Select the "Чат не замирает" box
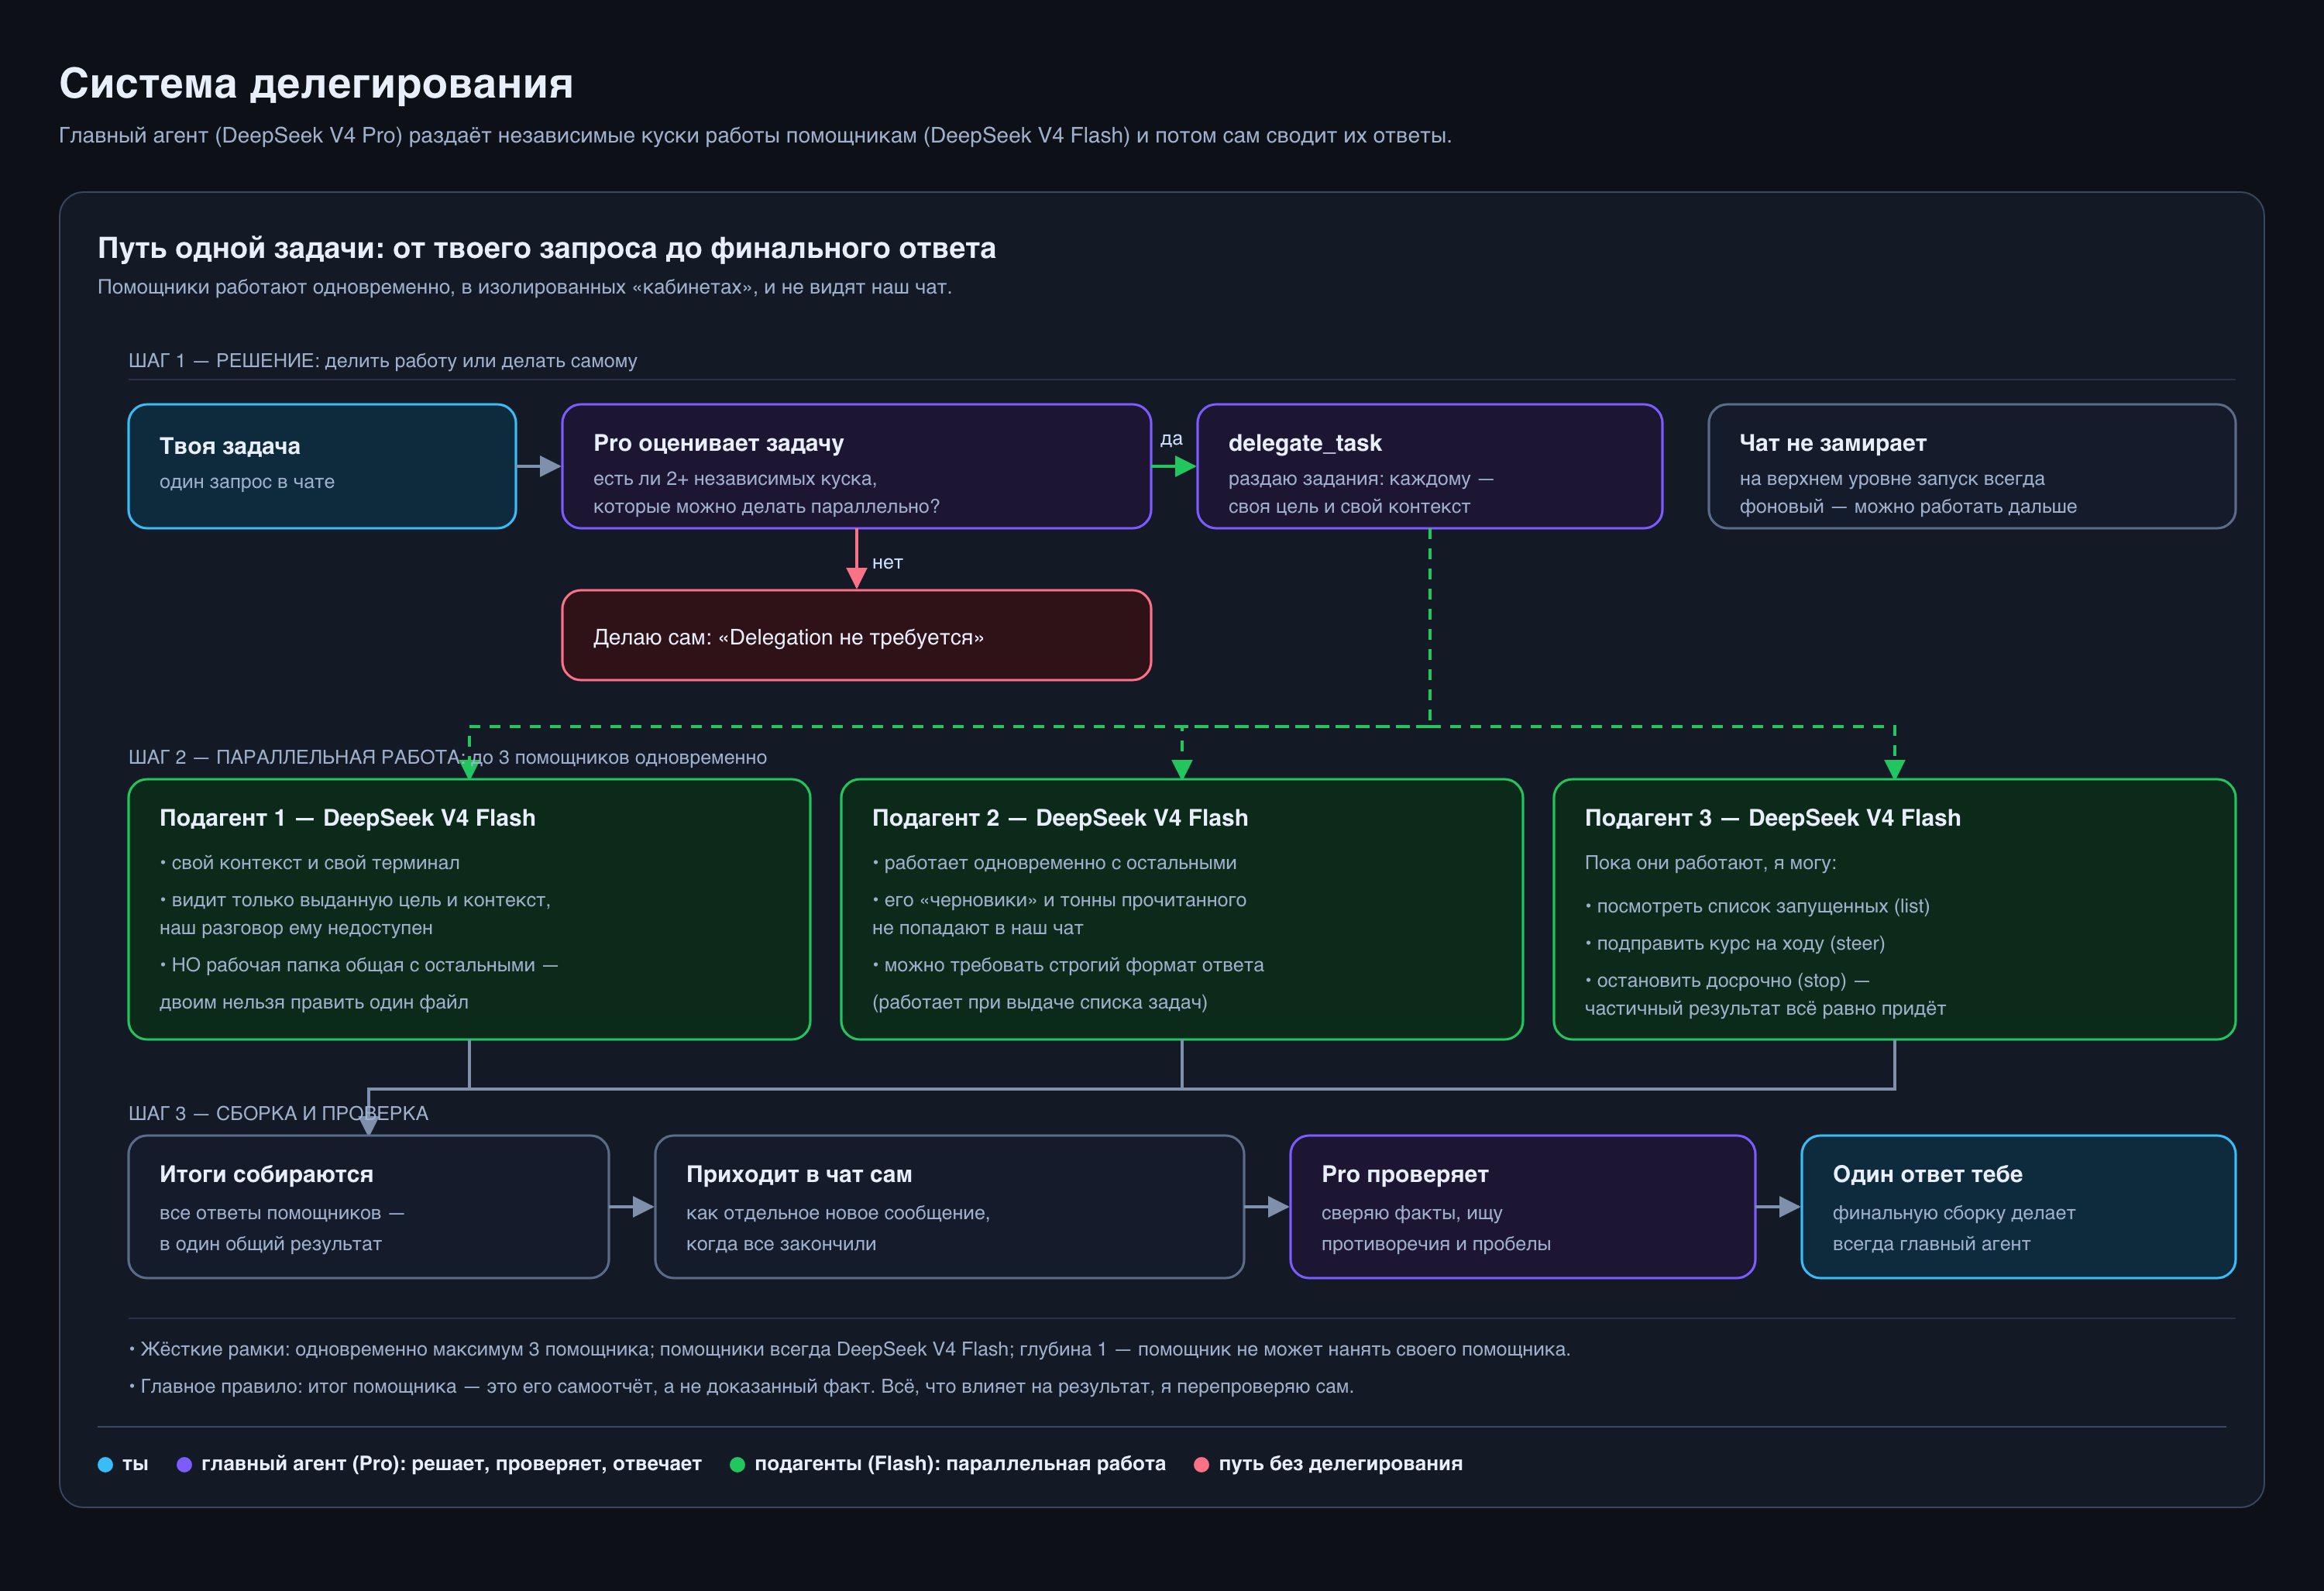 [1971, 466]
